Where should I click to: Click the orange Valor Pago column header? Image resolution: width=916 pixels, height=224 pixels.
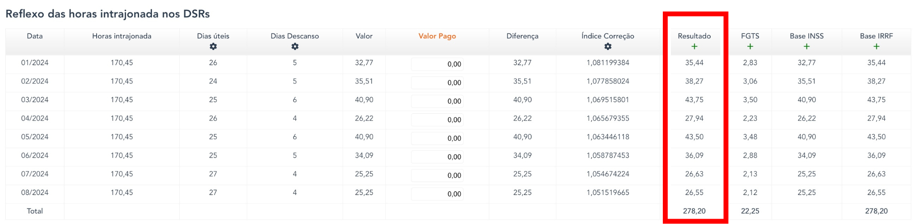coord(437,36)
